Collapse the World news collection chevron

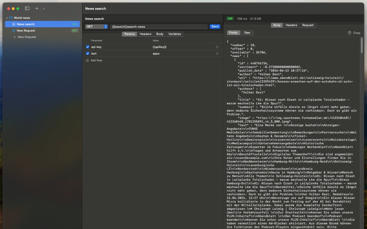(7, 18)
